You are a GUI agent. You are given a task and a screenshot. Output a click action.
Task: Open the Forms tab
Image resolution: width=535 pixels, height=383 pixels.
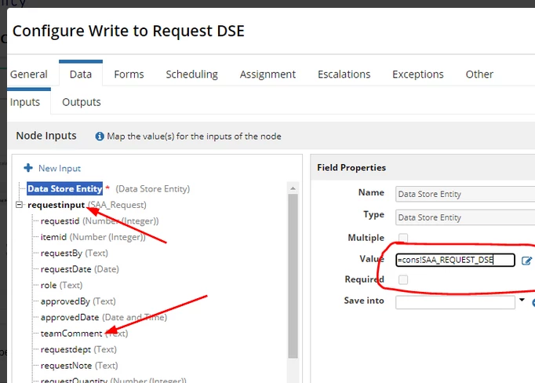pos(129,74)
